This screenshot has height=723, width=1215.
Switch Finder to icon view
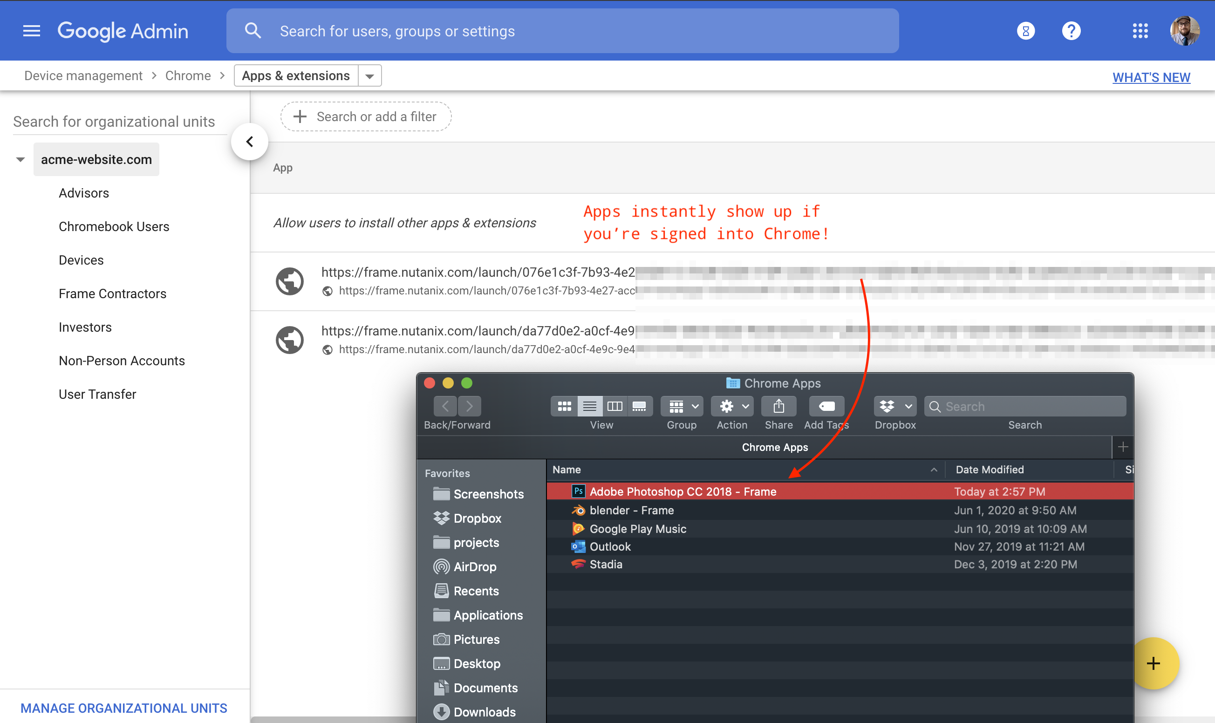[x=564, y=406]
